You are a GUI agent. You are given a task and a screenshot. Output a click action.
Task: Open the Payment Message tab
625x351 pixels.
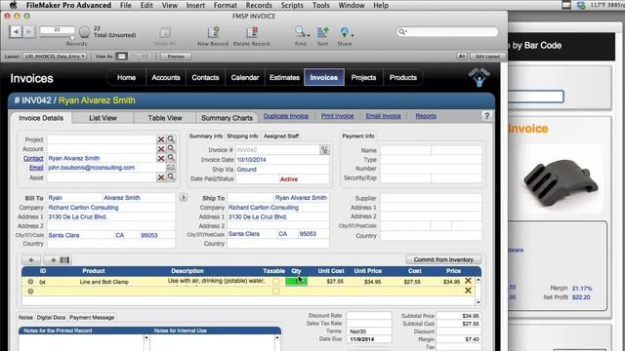[92, 318]
